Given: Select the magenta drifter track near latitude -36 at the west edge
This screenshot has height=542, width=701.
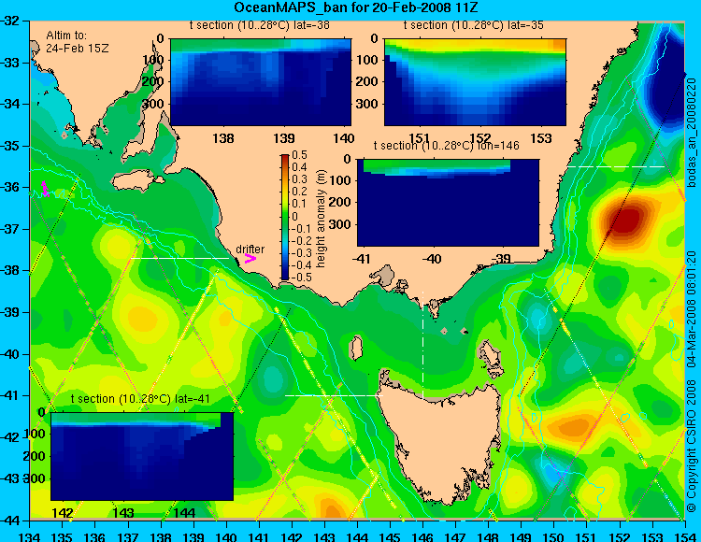Looking at the screenshot, I should click(x=45, y=188).
